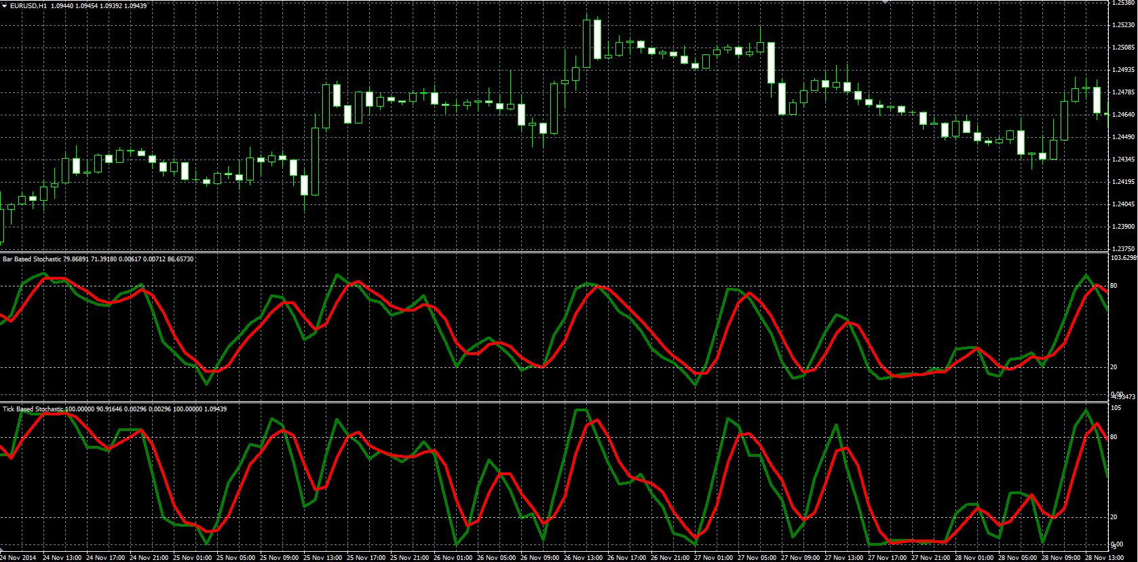This screenshot has width=1138, height=562.
Task: Click the 27 Nov 01:00 time label
Action: pos(713,558)
